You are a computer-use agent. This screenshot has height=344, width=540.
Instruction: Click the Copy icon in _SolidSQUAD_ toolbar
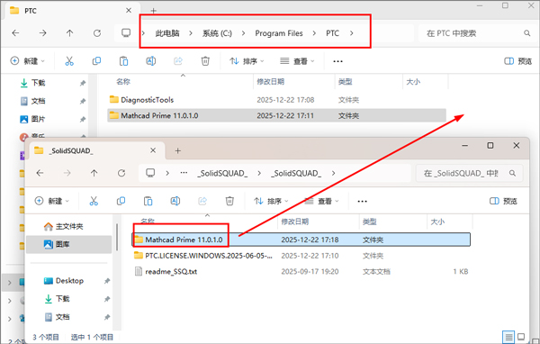click(121, 201)
